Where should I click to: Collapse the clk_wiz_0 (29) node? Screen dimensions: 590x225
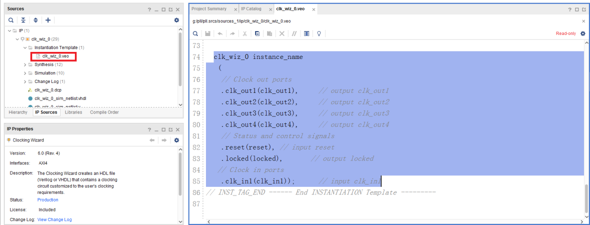pyautogui.click(x=17, y=39)
